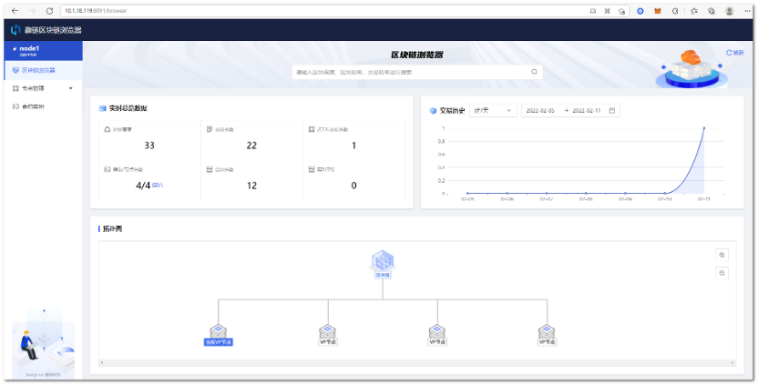Select the second VP node from left in the topology
Screen dimensions: 758x384
click(328, 335)
